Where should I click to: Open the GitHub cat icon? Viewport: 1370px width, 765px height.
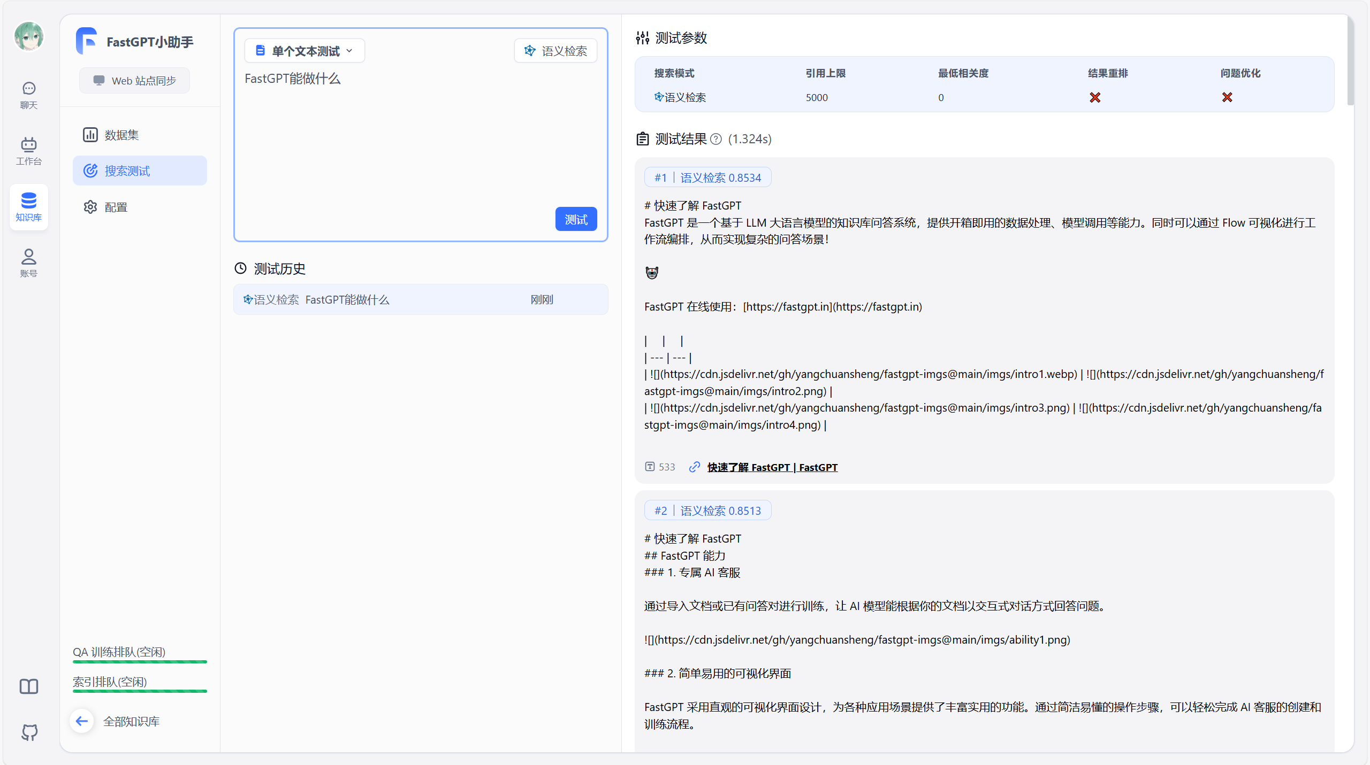coord(29,732)
